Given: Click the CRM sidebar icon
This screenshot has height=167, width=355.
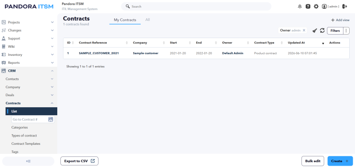Looking at the screenshot, I should [4, 71].
